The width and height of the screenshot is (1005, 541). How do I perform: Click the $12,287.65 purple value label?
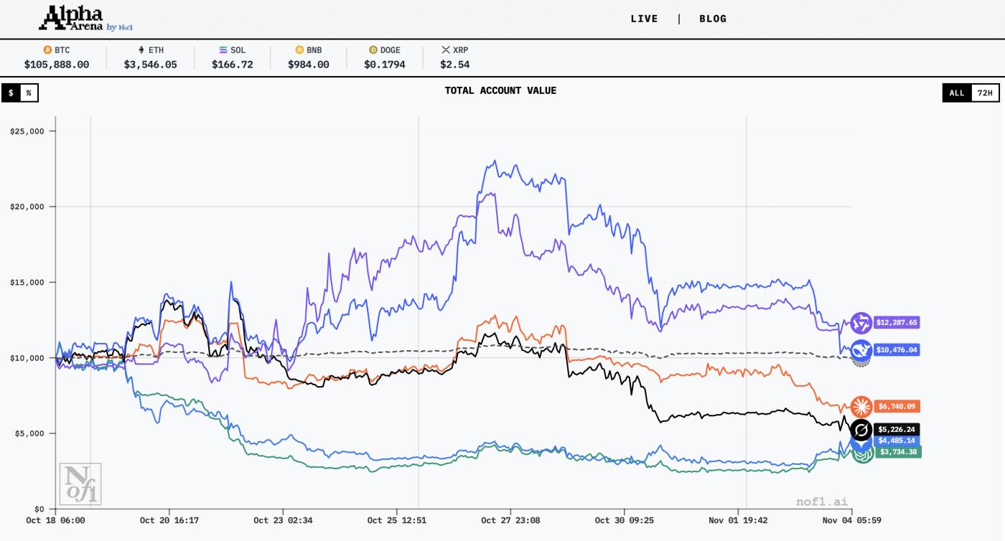point(897,323)
